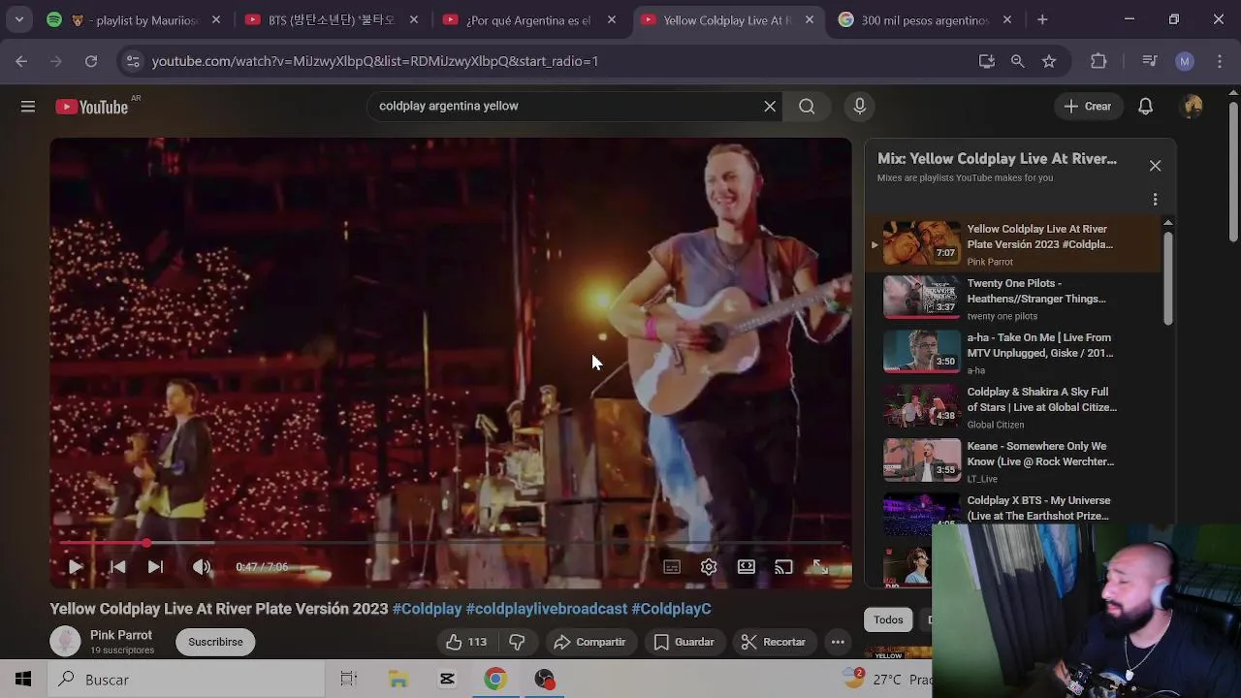This screenshot has width=1241, height=698.
Task: Bookmark this page with the star
Action: point(1049,61)
